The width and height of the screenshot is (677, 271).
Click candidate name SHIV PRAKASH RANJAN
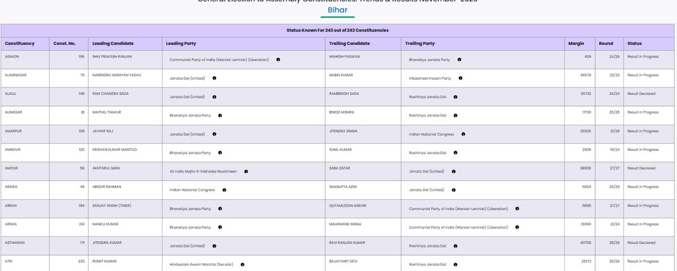(x=113, y=56)
